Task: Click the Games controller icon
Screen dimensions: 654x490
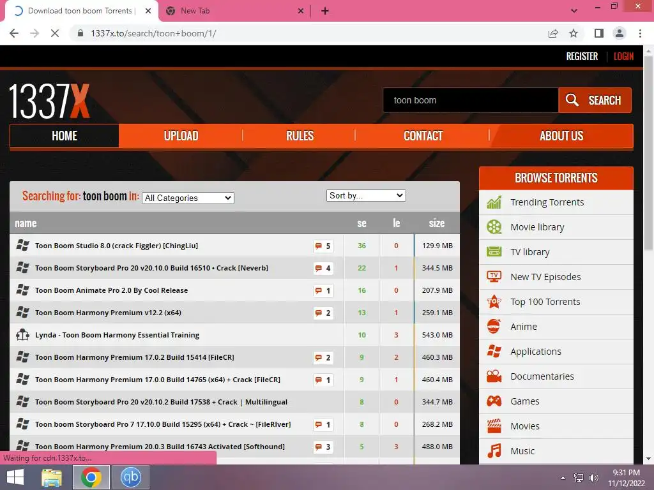Action: pos(494,401)
